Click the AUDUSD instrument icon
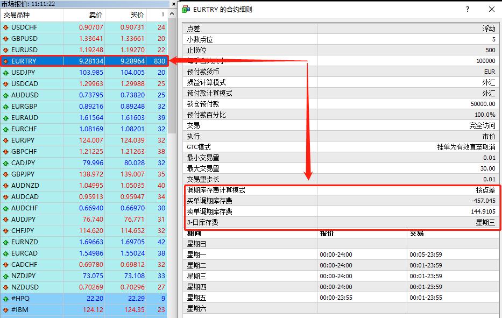Screen dimensions: 502x318 tap(5, 95)
